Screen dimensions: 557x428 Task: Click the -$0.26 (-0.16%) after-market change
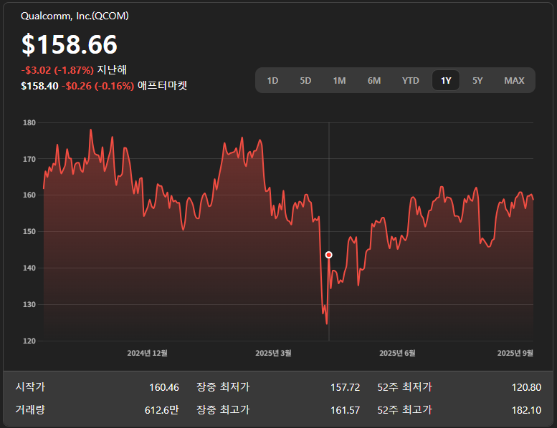[x=97, y=86]
